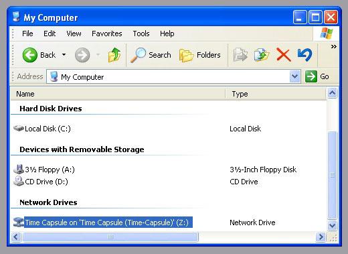Viewport: 348px width, 254px height.
Task: Click Devices with Removable Storage header
Action: [82, 149]
